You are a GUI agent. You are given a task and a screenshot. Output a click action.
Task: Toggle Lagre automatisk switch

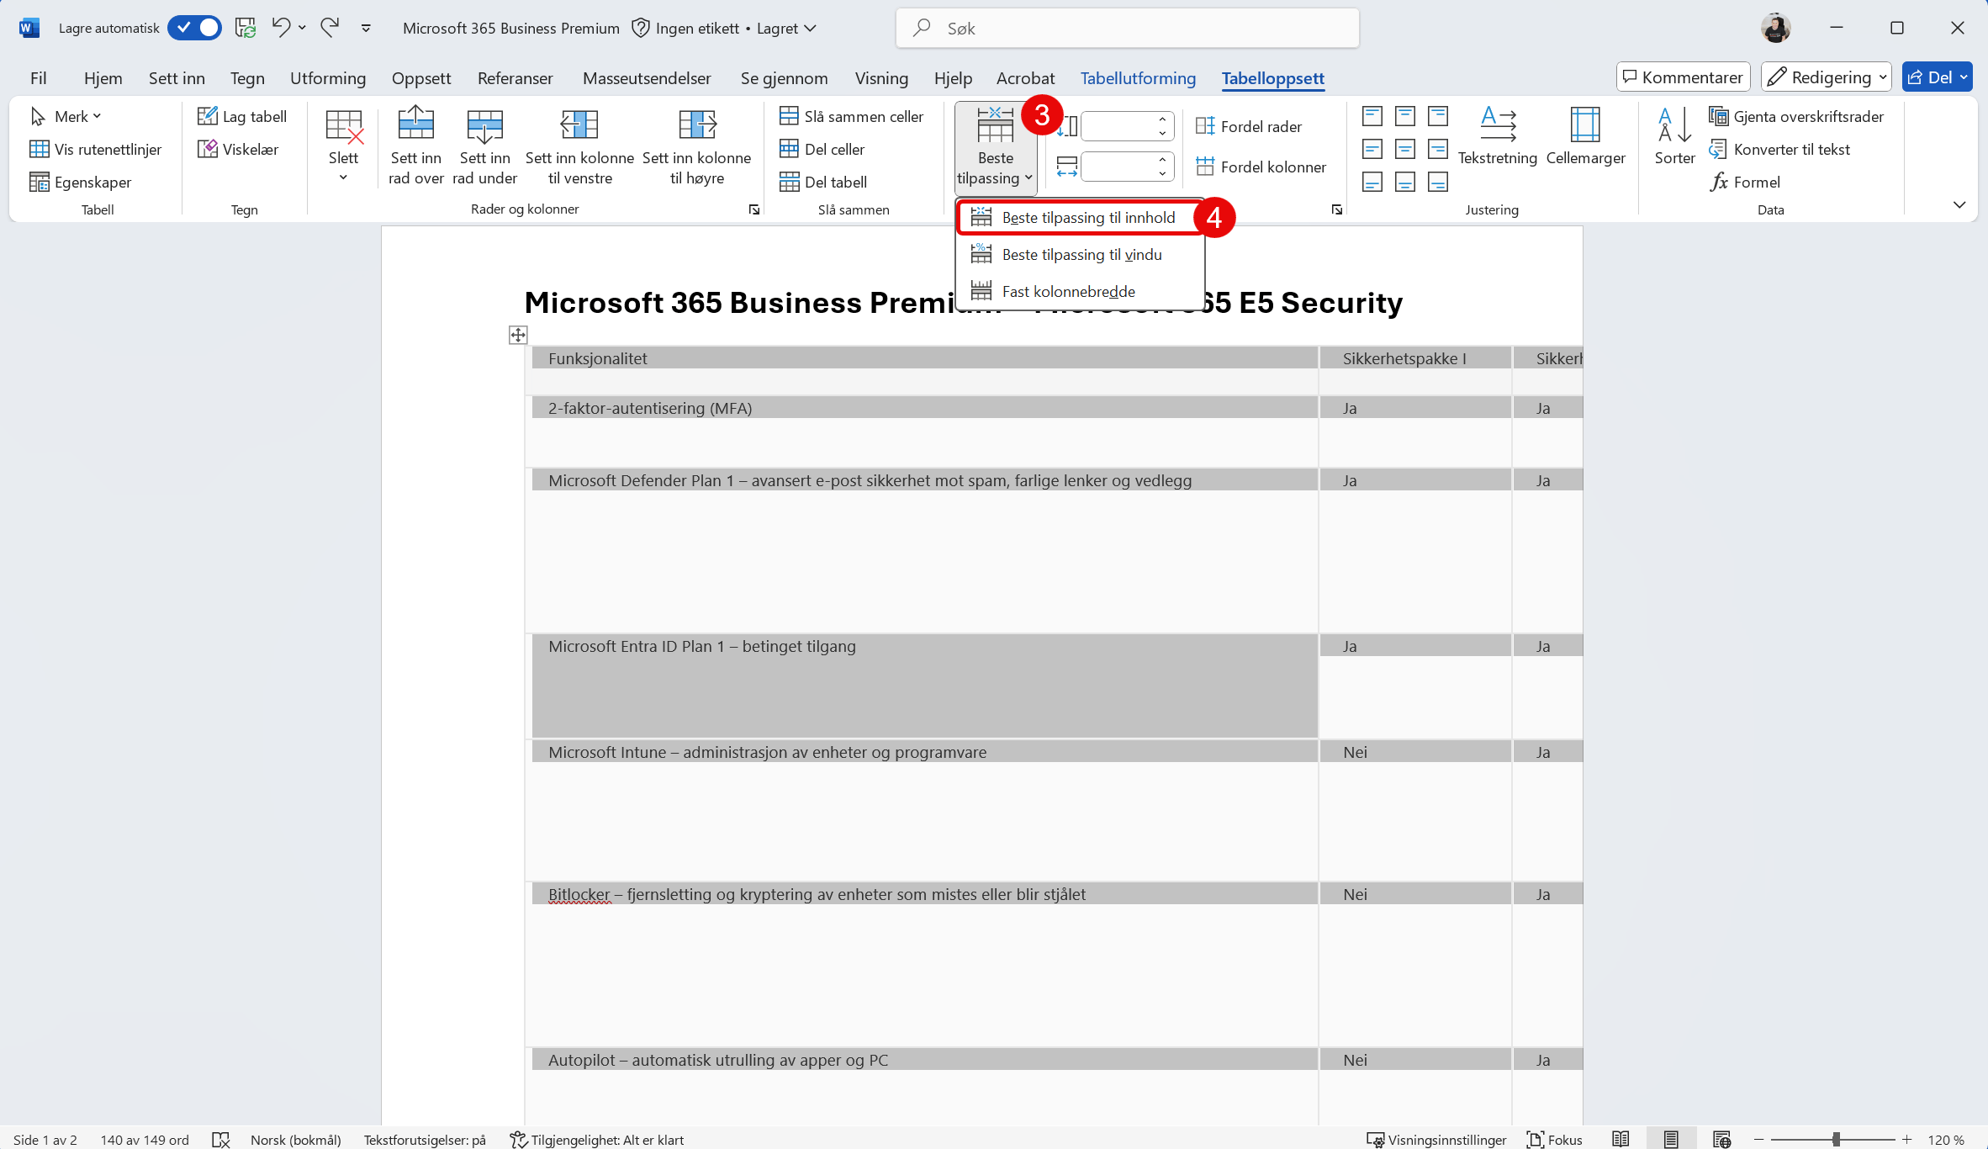click(x=194, y=28)
